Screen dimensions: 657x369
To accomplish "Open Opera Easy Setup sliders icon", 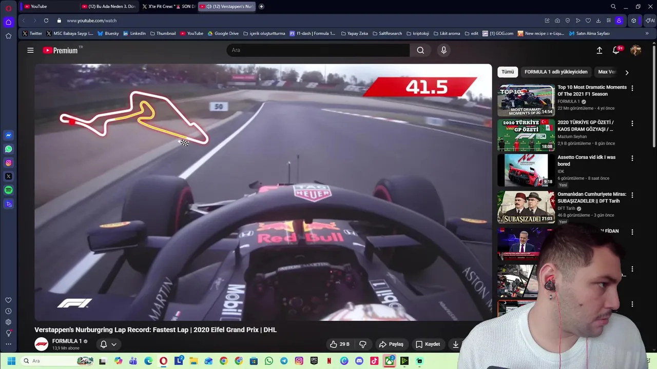I will (609, 20).
